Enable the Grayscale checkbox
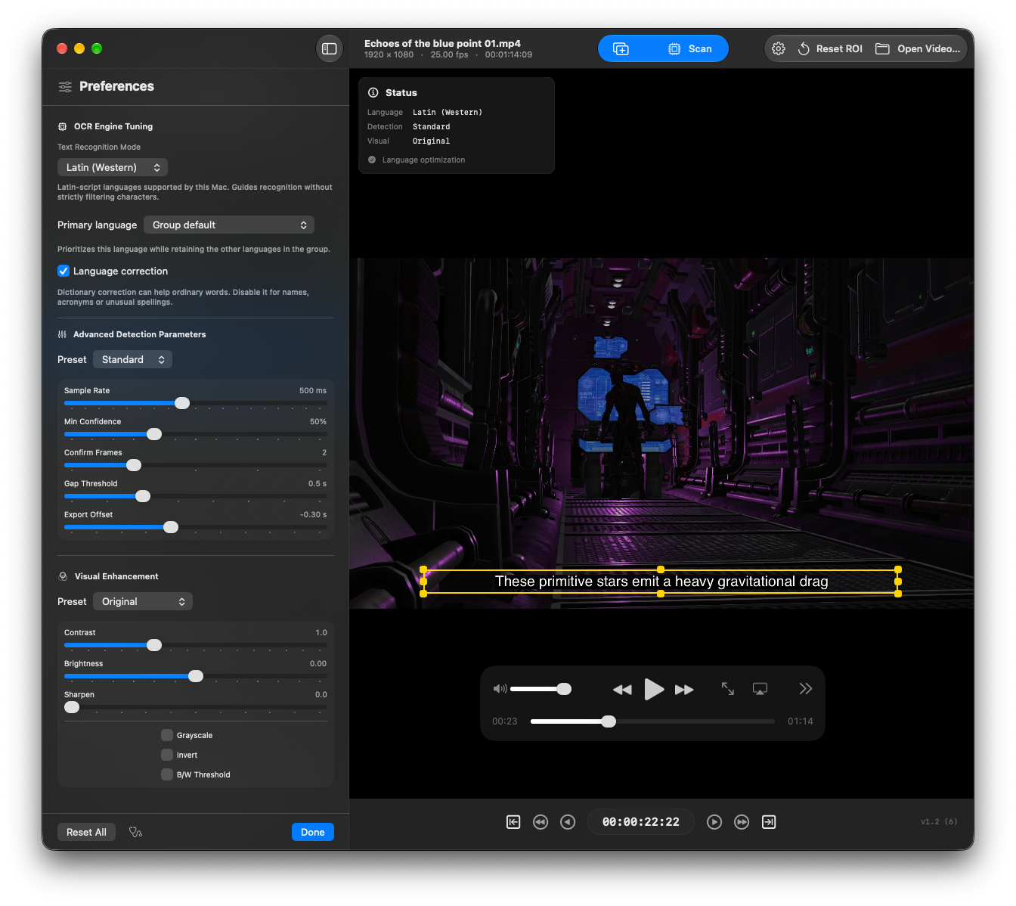 [x=167, y=735]
